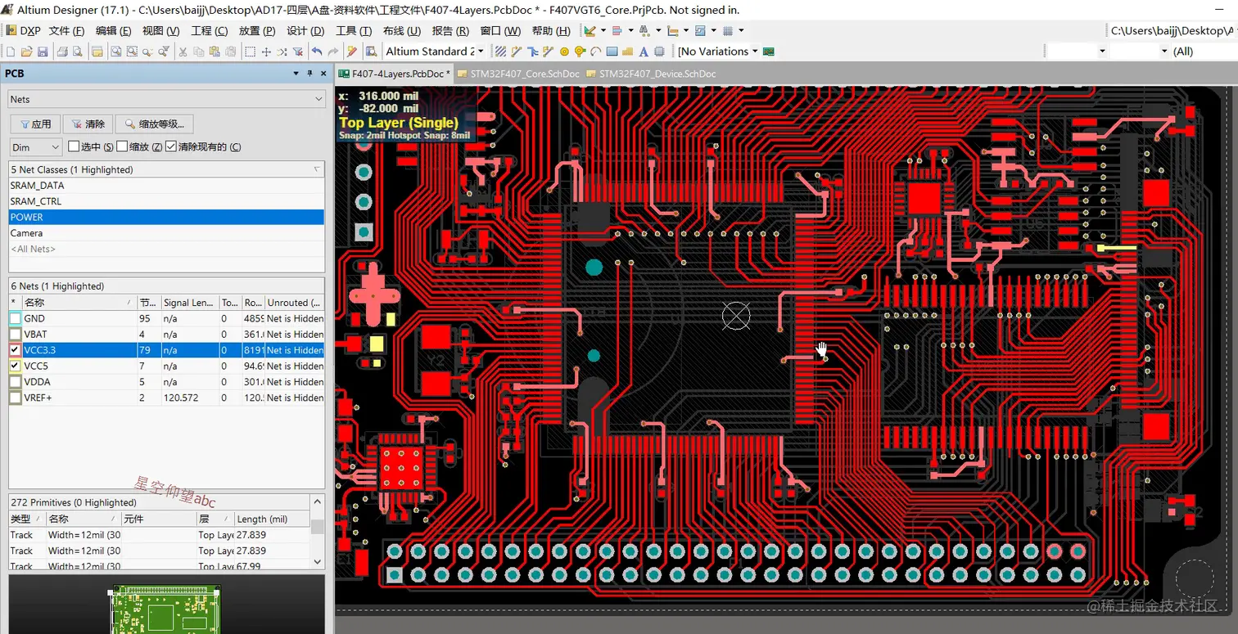1238x634 pixels.
Task: Select the Place Via tool icon
Action: coord(581,52)
